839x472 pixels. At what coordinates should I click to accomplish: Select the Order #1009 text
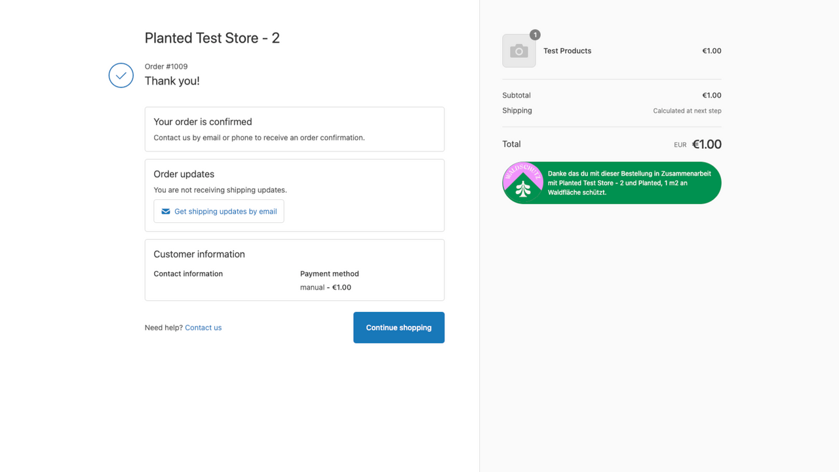click(166, 66)
